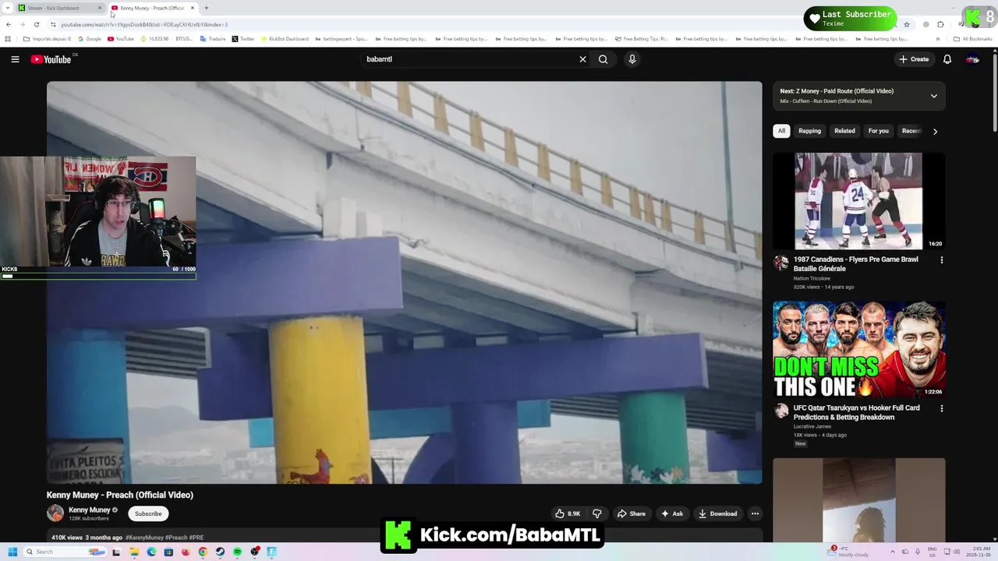This screenshot has height=561, width=998.
Task: Open Chrome extensions puzzle icon
Action: [940, 24]
